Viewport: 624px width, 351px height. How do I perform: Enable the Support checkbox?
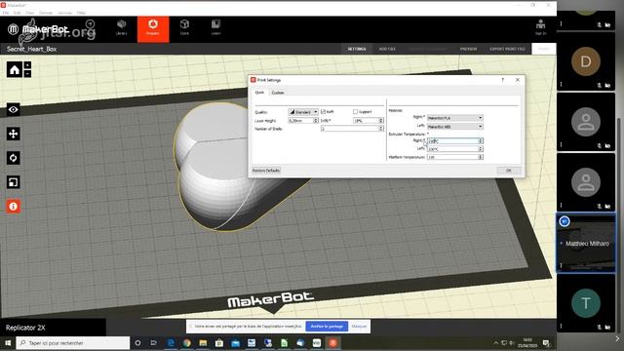355,112
